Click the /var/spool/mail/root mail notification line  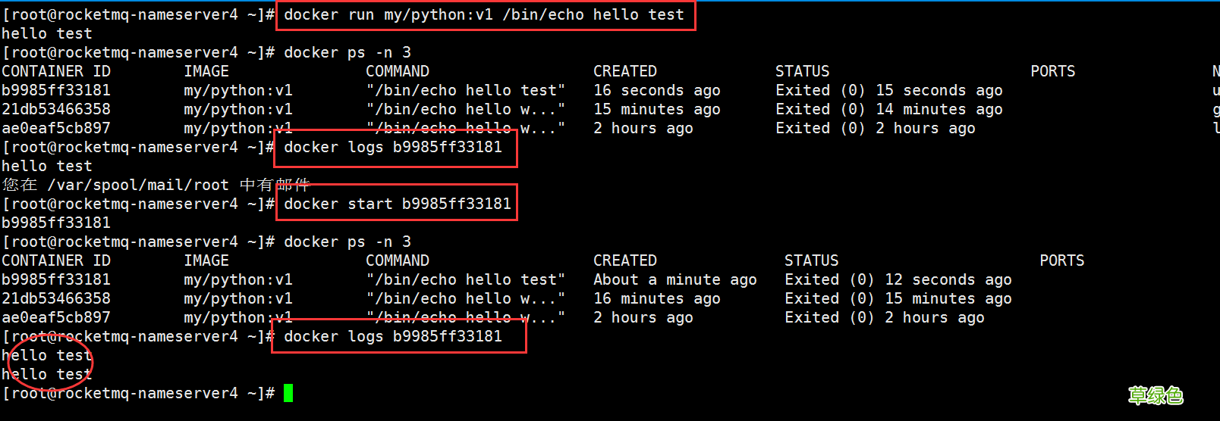coord(156,185)
